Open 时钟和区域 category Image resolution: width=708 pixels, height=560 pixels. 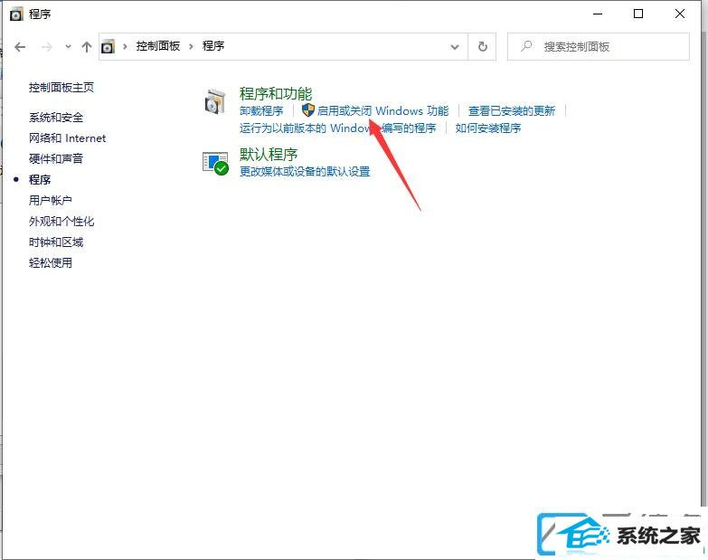(x=56, y=242)
